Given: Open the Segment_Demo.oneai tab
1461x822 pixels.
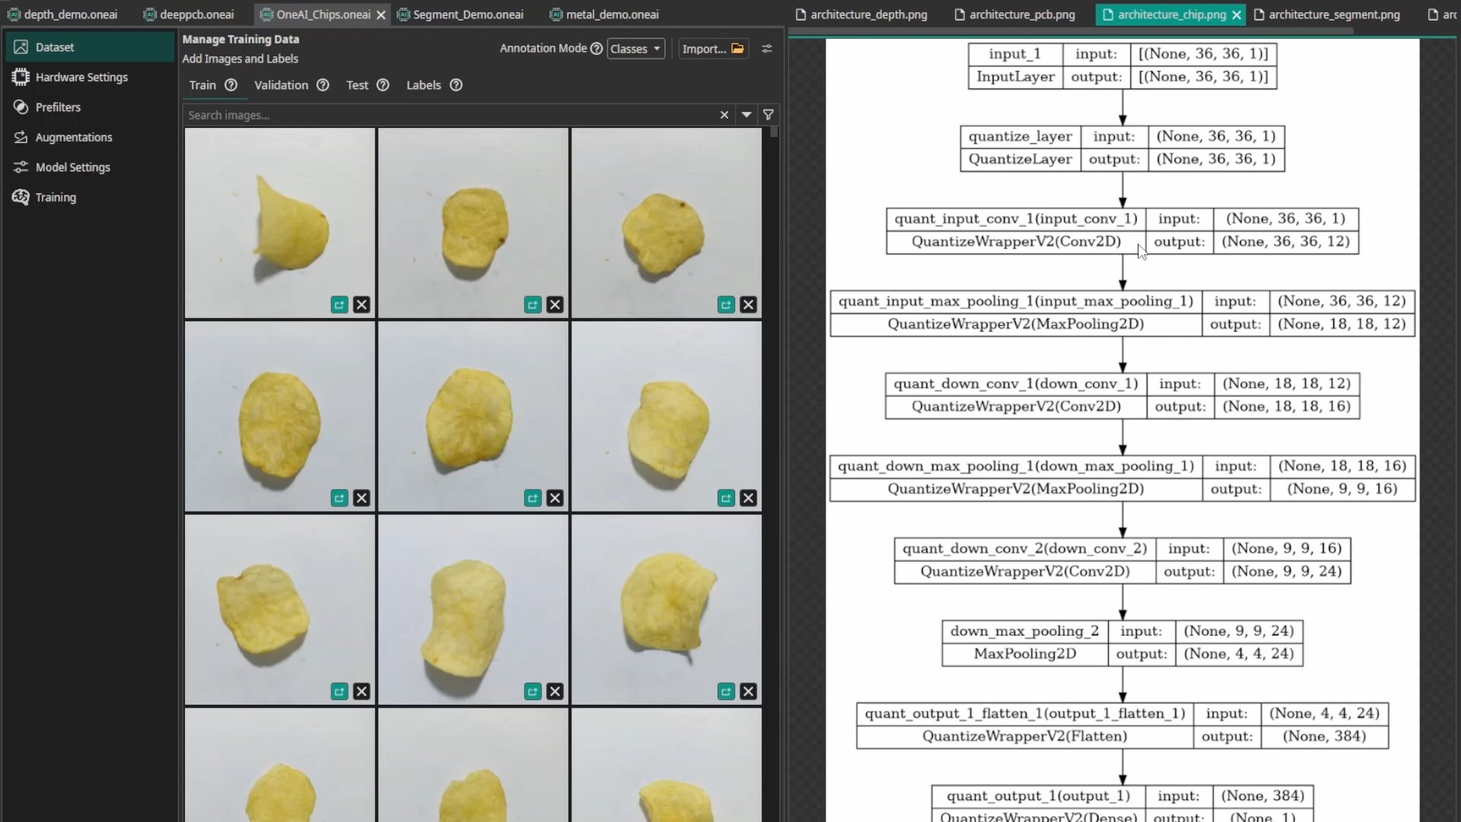Looking at the screenshot, I should [x=467, y=14].
